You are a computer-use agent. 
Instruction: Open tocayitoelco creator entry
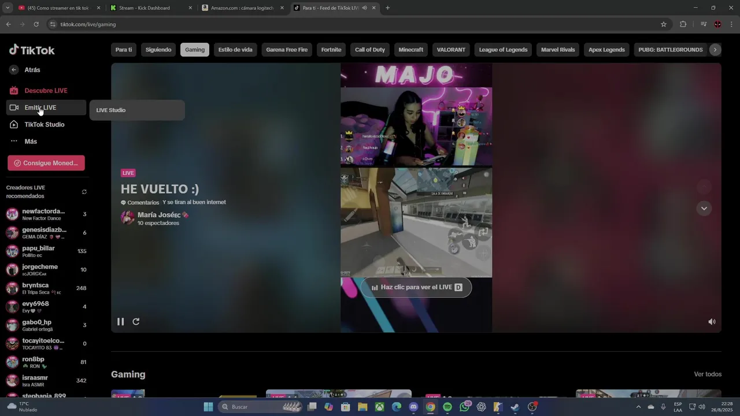[x=46, y=344]
